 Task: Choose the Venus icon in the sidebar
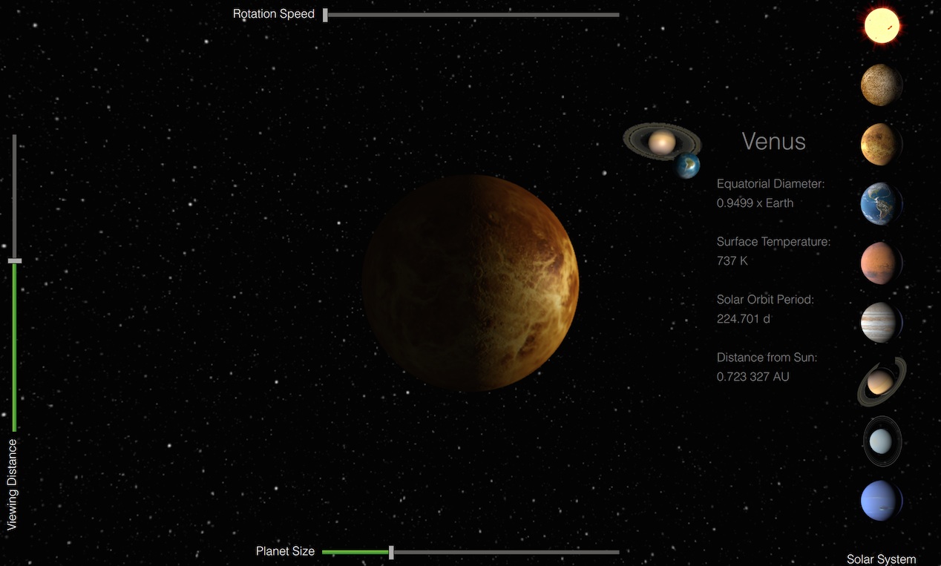point(882,144)
